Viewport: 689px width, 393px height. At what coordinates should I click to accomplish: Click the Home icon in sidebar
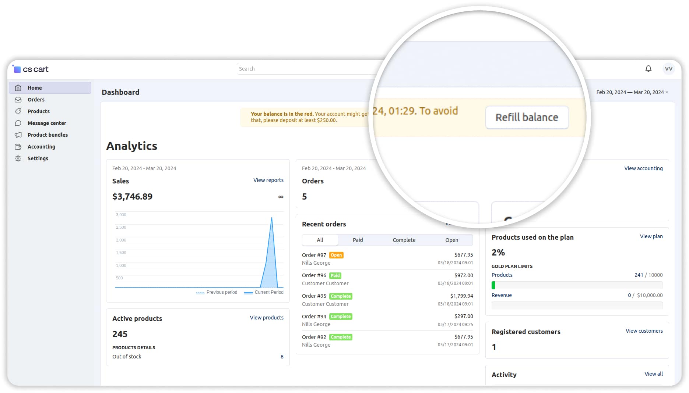point(18,88)
